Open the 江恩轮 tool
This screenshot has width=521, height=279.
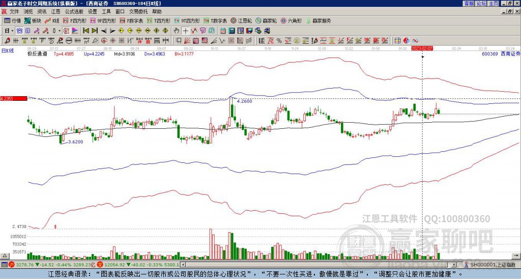(x=241, y=20)
